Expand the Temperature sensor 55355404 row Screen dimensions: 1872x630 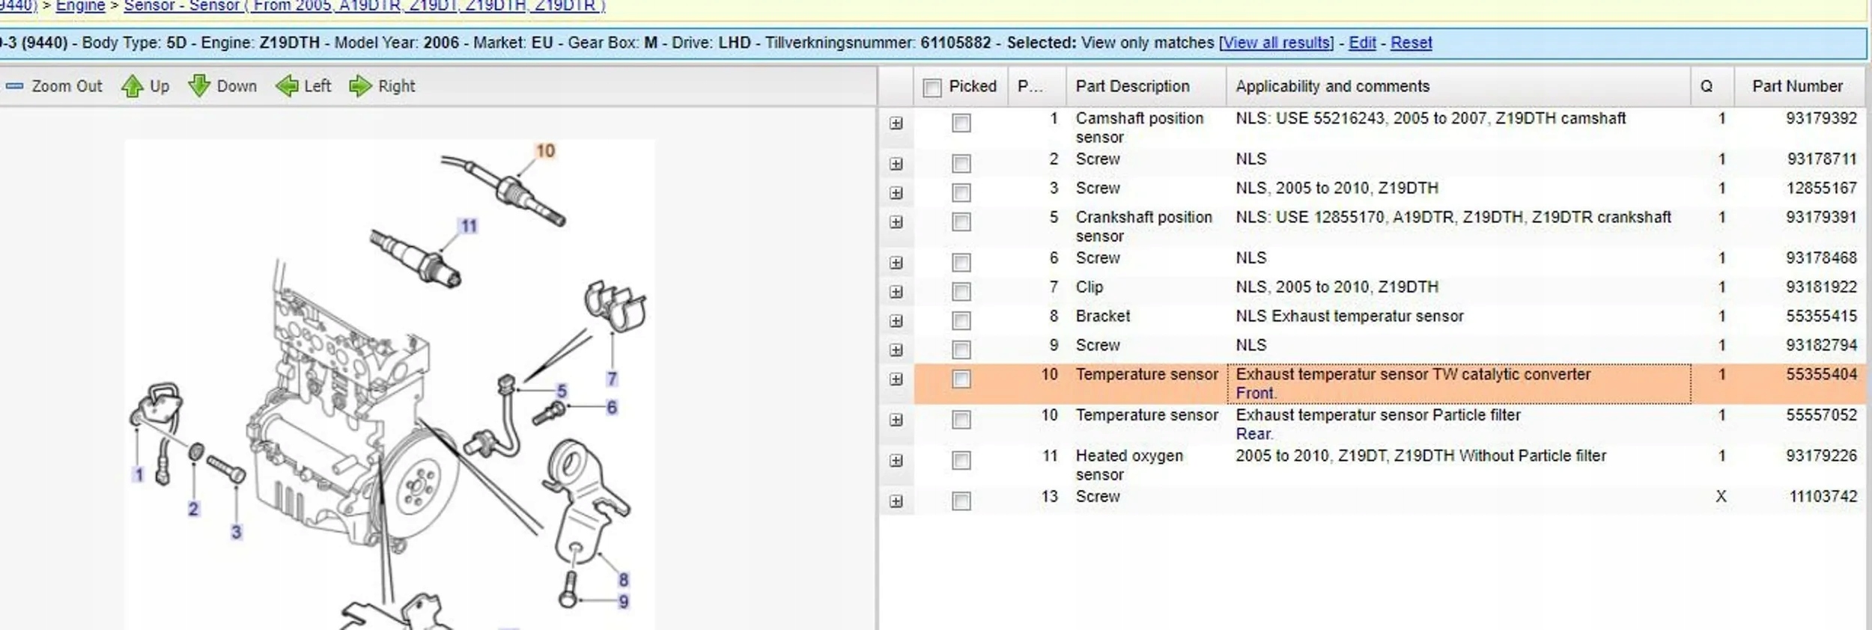[x=896, y=379]
